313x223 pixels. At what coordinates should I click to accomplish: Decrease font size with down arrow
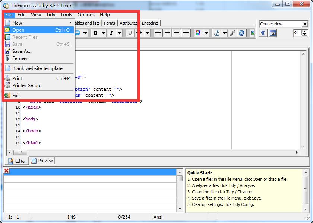point(305,35)
